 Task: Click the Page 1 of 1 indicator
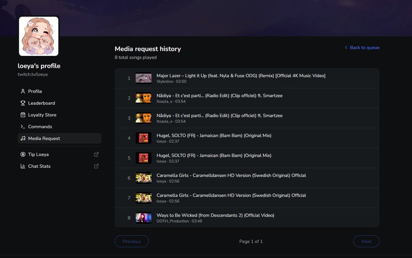point(251,241)
